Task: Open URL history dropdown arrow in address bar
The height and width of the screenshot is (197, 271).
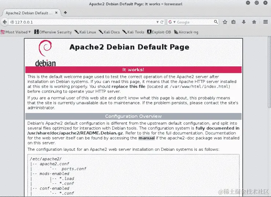Action: point(157,22)
